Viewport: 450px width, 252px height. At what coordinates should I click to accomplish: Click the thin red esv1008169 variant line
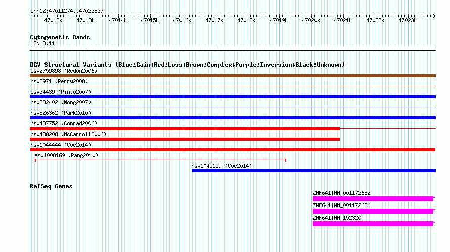click(160, 160)
